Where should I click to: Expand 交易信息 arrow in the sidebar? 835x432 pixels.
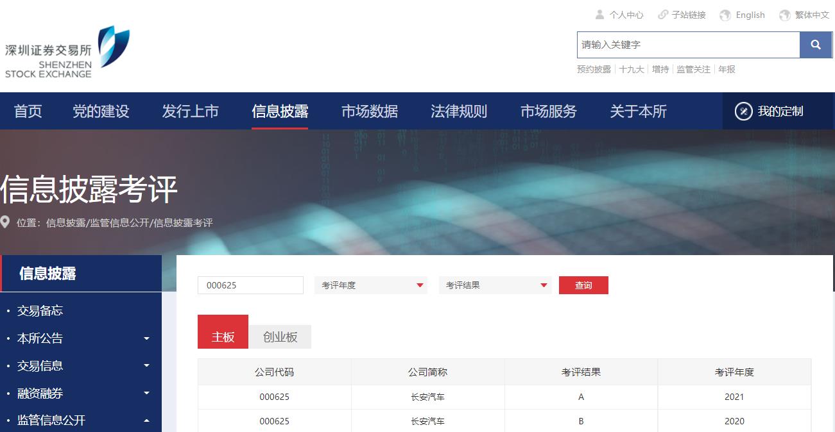pos(146,366)
